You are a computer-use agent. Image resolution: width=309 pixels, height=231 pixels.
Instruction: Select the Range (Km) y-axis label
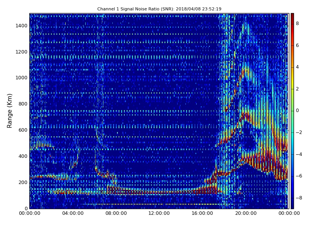[x=9, y=111]
